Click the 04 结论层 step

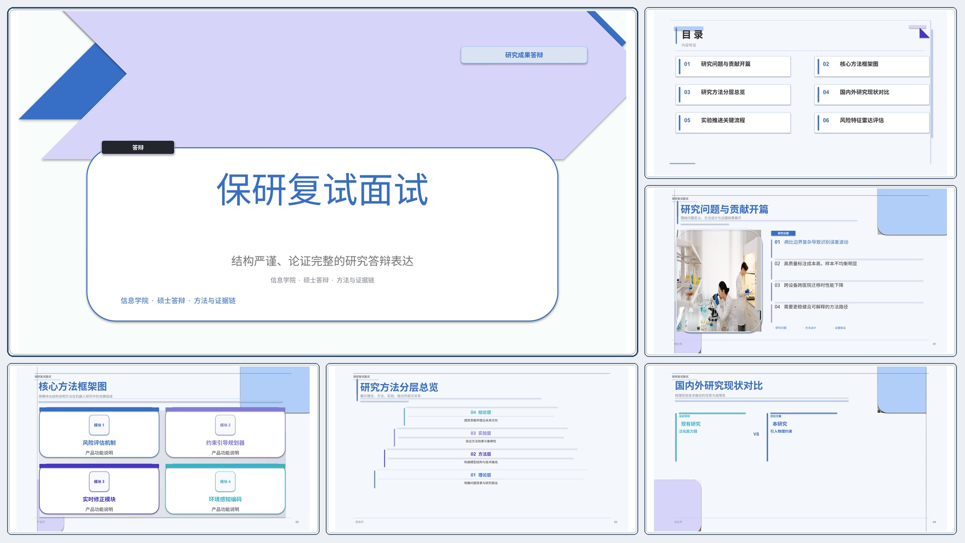pyautogui.click(x=480, y=412)
